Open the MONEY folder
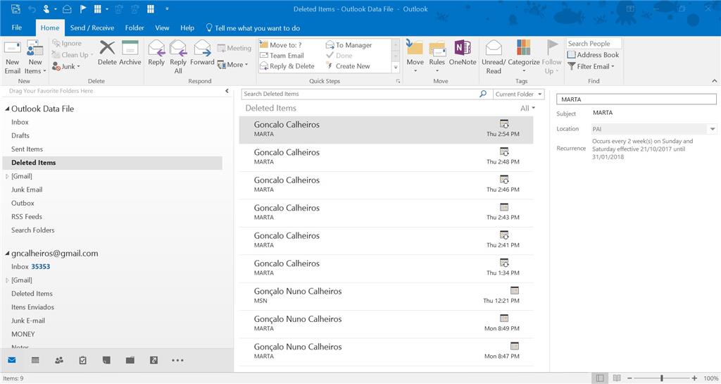Image resolution: width=721 pixels, height=384 pixels. pos(23,335)
